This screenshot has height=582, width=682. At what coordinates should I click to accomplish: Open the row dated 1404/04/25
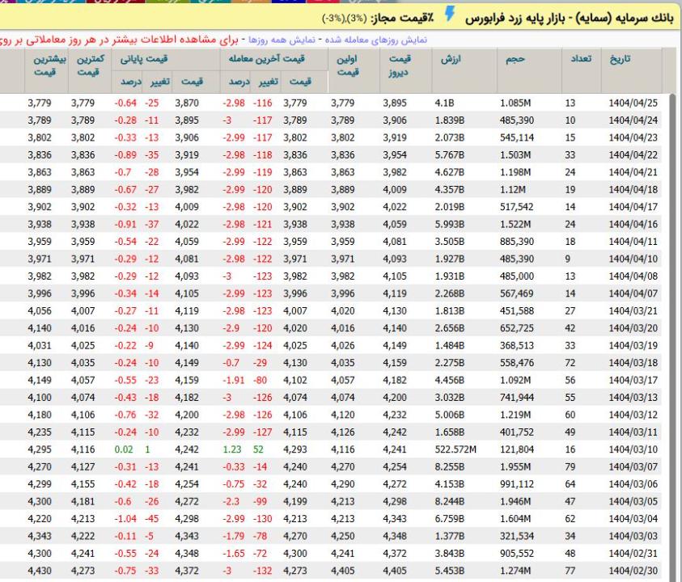pyautogui.click(x=633, y=103)
